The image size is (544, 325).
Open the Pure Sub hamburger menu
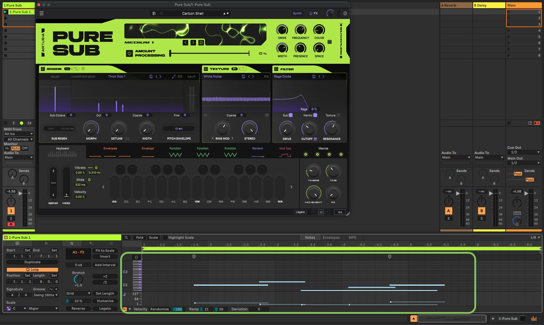(x=42, y=13)
